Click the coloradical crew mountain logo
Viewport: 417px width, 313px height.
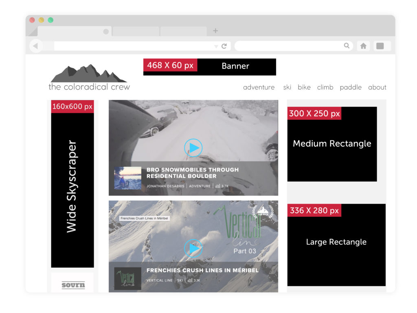point(89,74)
